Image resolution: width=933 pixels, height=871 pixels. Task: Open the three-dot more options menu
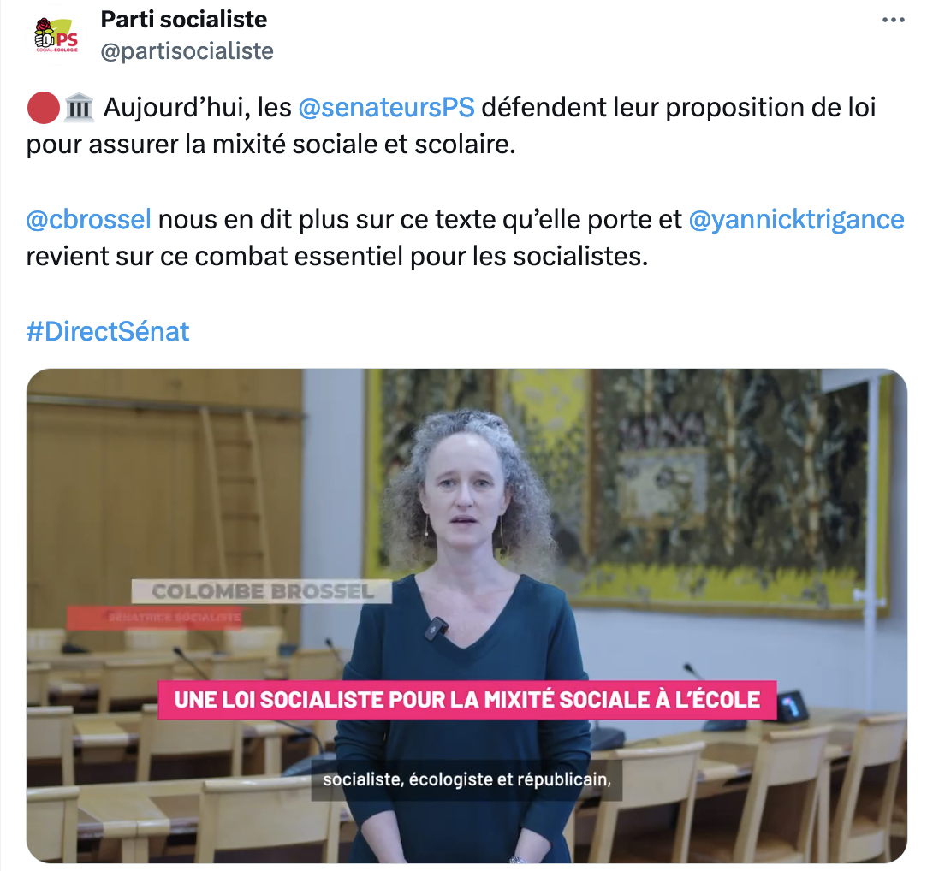tap(893, 21)
